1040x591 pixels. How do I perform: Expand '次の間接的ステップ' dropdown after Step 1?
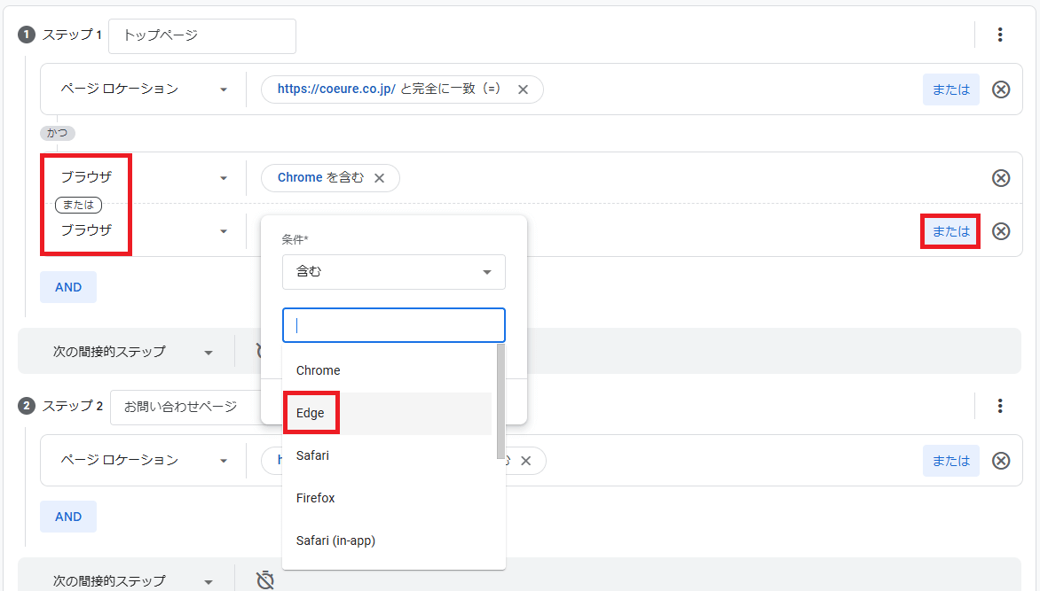click(132, 352)
